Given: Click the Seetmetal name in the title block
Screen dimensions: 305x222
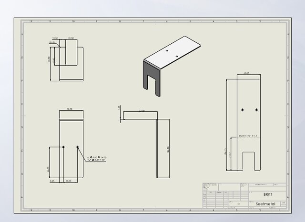Looking at the screenshot, I should pyautogui.click(x=265, y=204).
